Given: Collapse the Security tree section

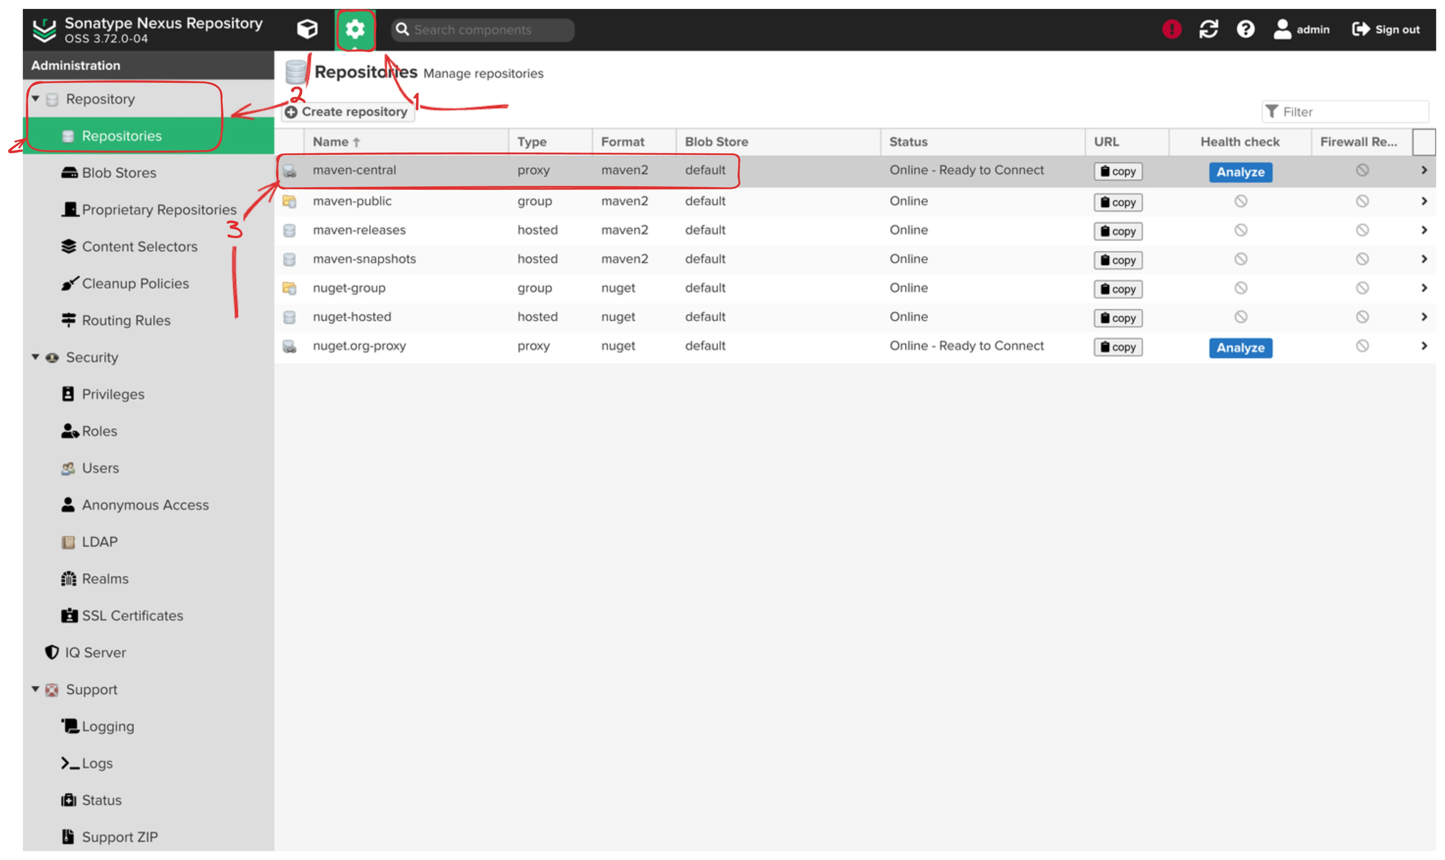Looking at the screenshot, I should [35, 357].
